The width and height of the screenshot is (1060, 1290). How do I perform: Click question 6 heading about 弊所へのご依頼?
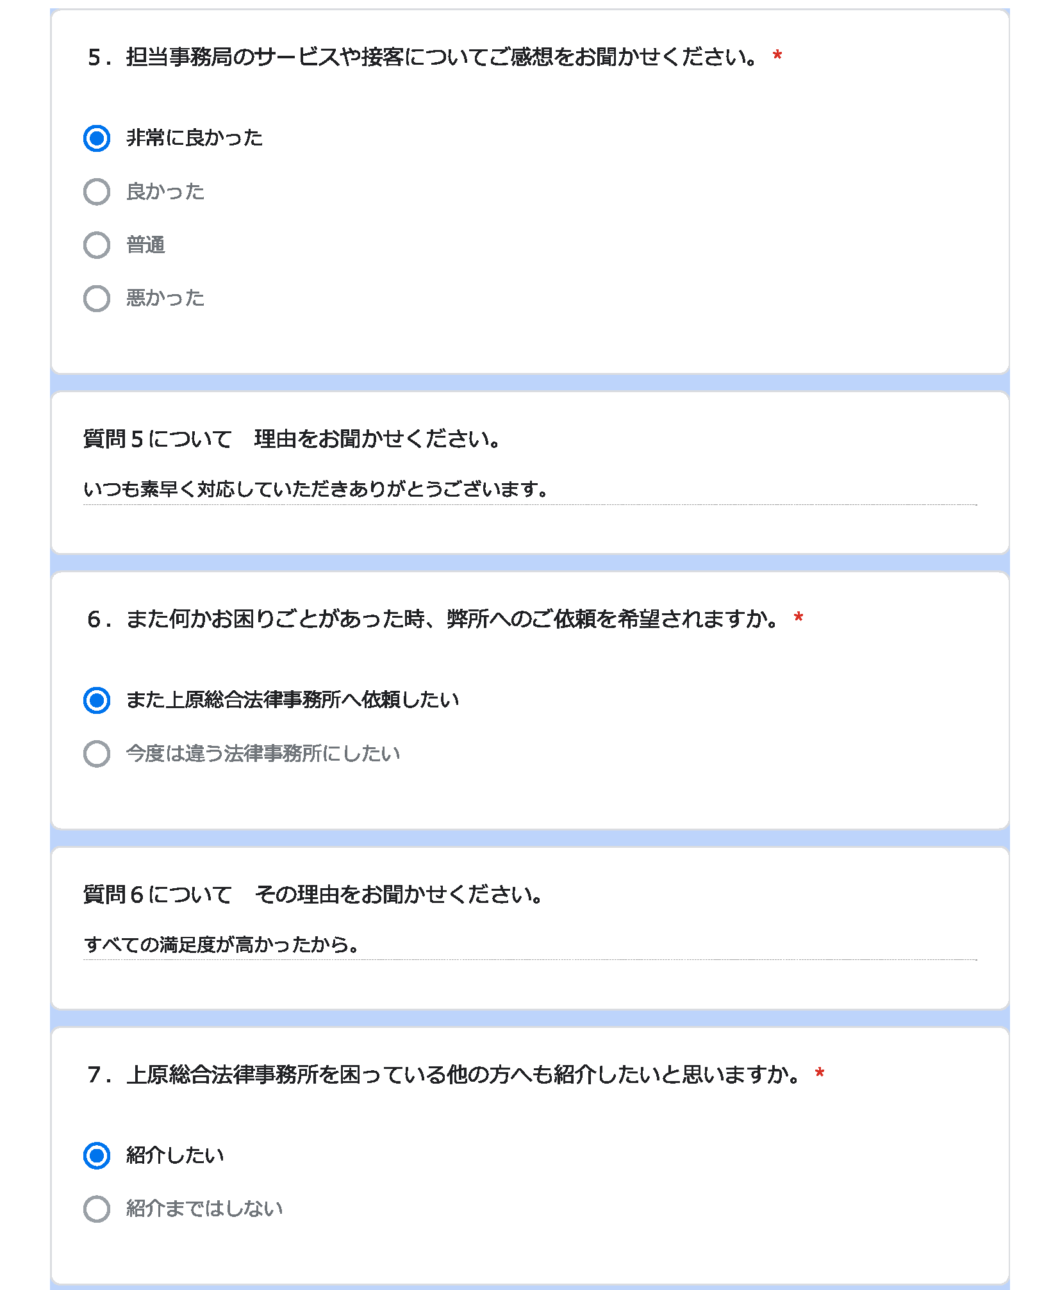435,619
